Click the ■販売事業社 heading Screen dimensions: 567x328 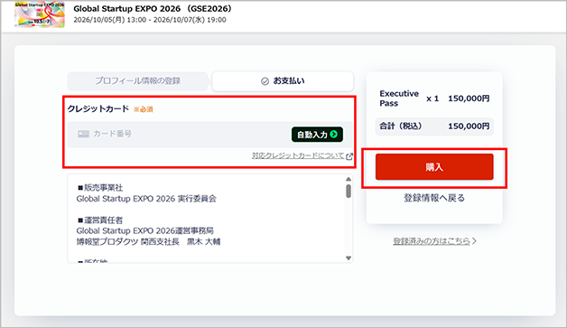[100, 188]
